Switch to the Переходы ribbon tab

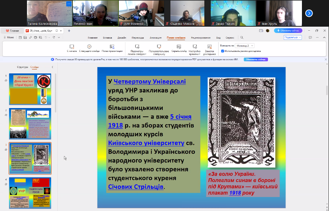tap(138, 38)
